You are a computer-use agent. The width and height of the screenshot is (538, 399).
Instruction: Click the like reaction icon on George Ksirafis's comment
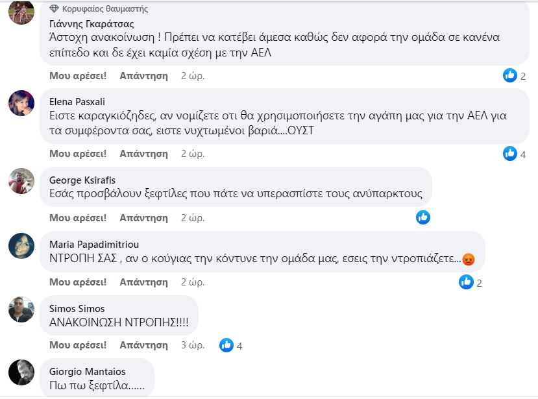pyautogui.click(x=423, y=217)
